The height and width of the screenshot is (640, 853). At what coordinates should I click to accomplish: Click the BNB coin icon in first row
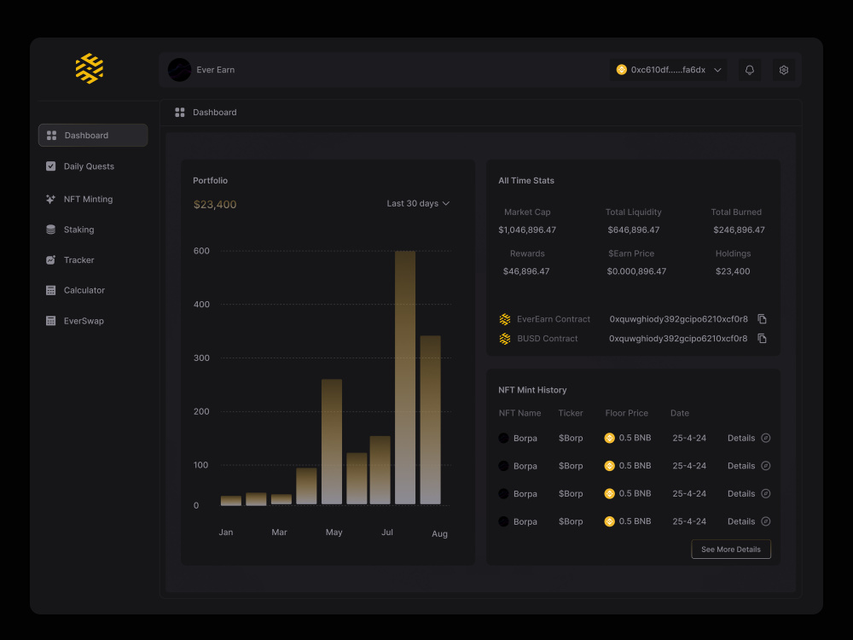(609, 438)
